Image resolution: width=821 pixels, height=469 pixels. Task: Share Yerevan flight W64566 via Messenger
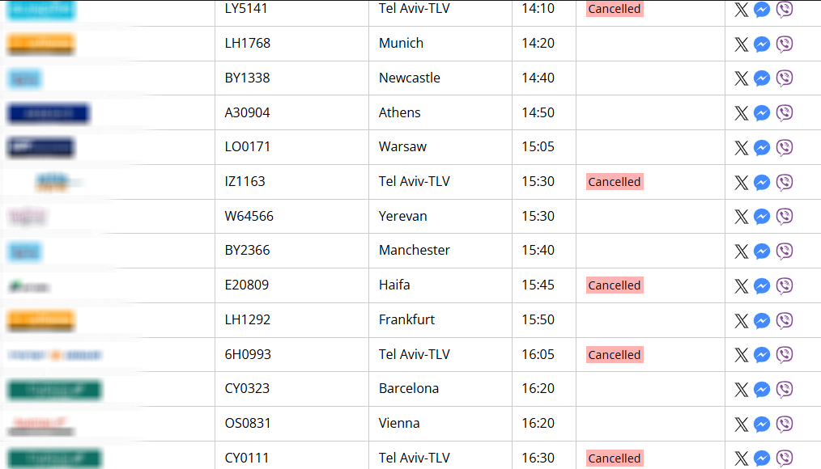coord(762,217)
